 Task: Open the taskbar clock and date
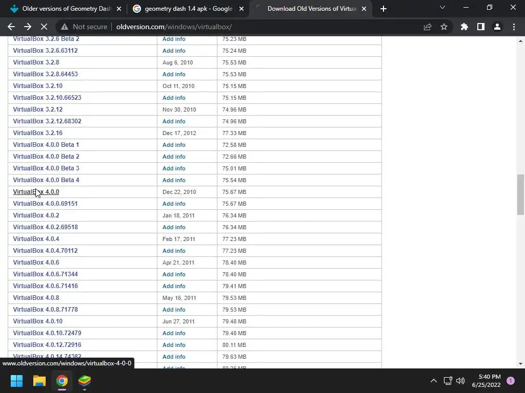(486, 381)
